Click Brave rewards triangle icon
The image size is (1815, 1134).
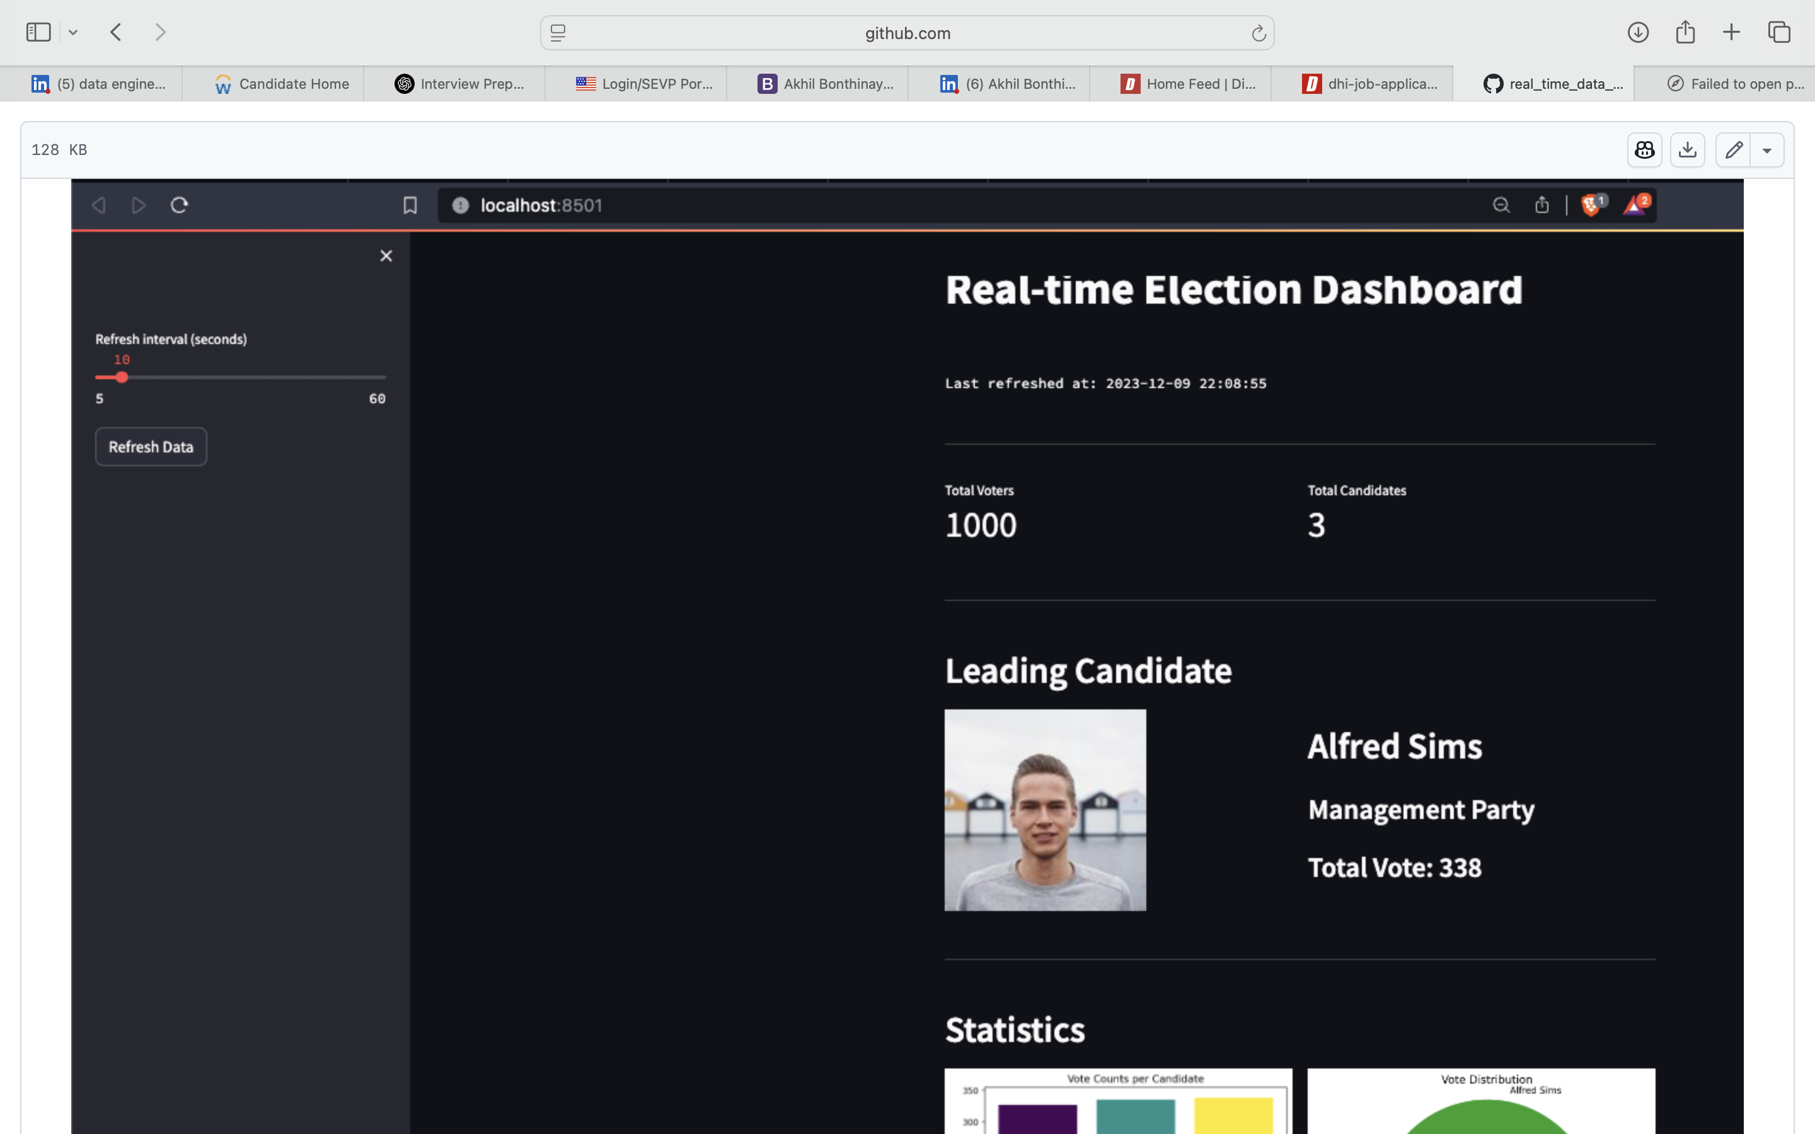pyautogui.click(x=1636, y=204)
